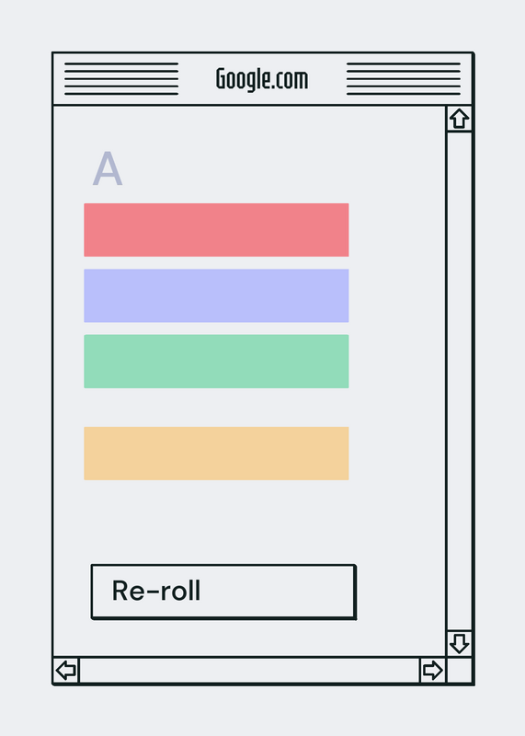Click the horizontal scrollbar track
The height and width of the screenshot is (736, 525).
[x=249, y=670]
